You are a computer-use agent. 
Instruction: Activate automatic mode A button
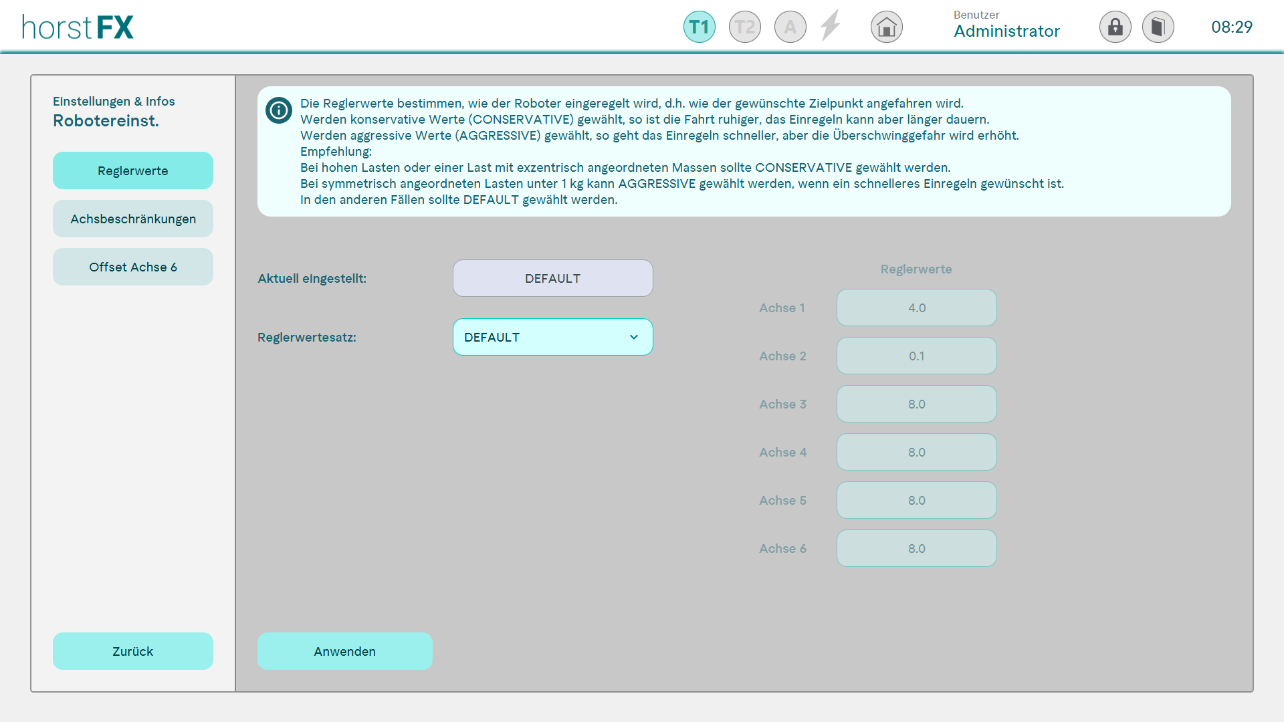[790, 27]
